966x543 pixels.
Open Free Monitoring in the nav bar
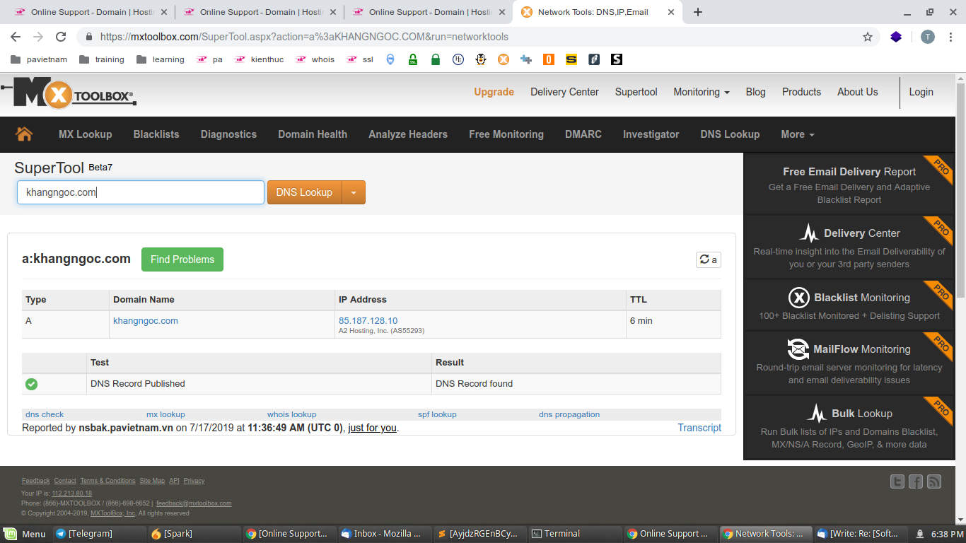coord(506,134)
